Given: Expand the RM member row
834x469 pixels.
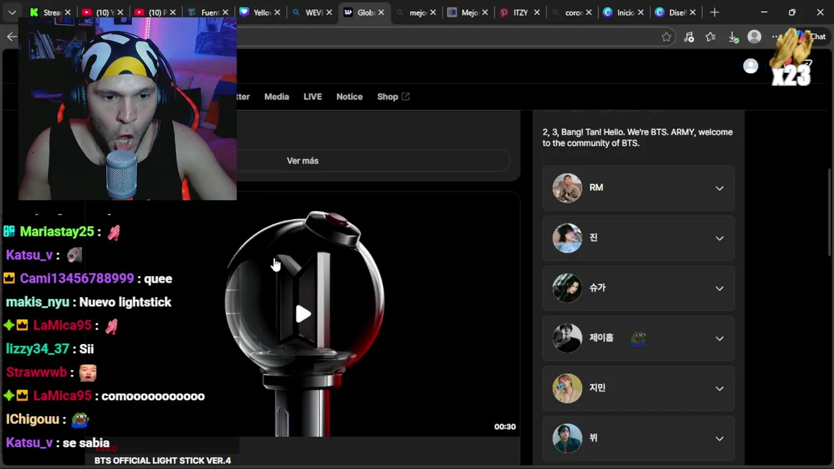Looking at the screenshot, I should [x=639, y=188].
